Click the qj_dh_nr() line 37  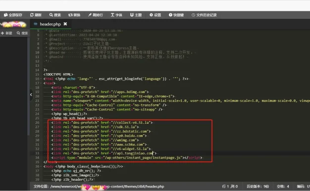76,171
